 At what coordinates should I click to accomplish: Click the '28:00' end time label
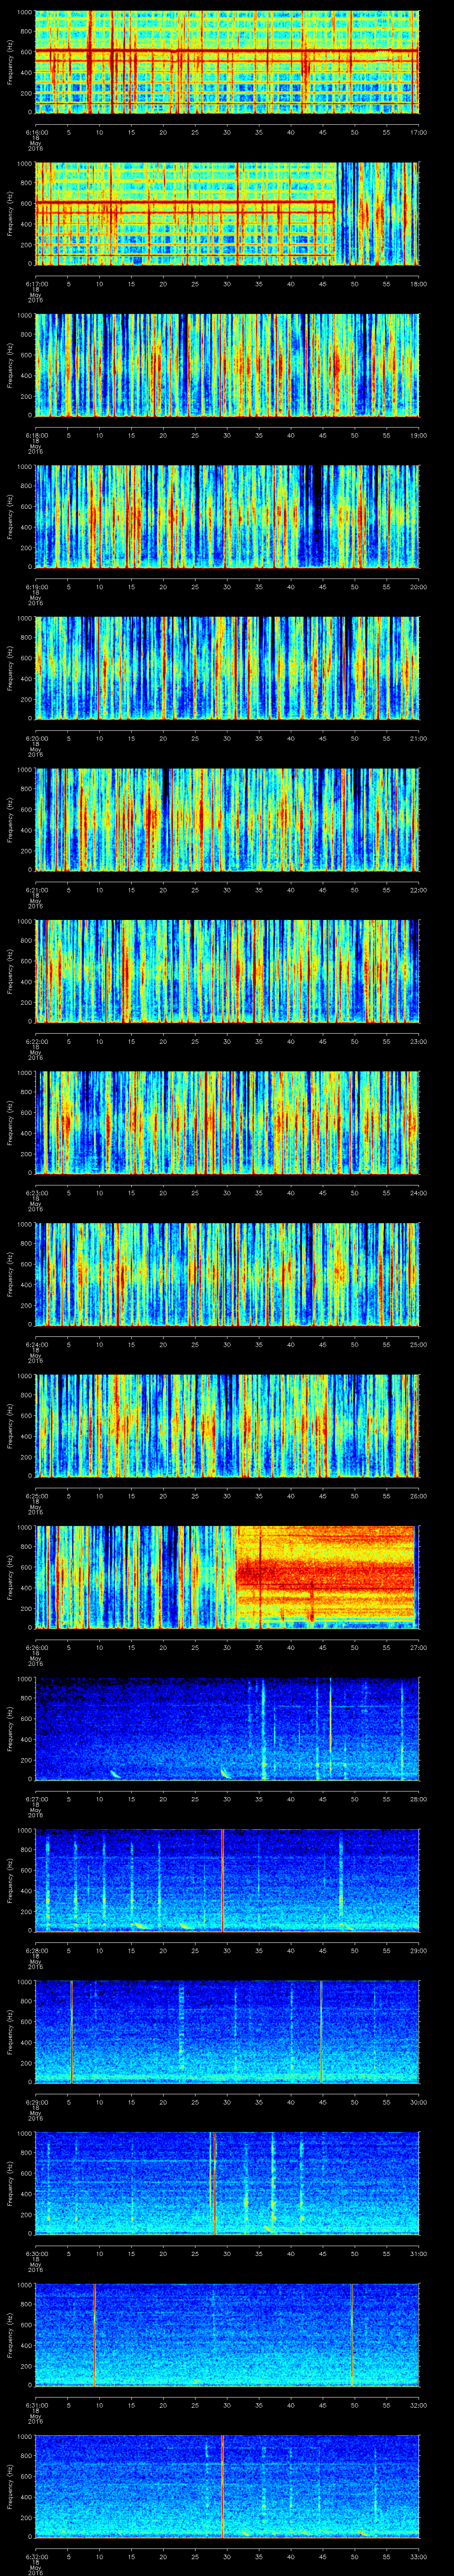click(x=418, y=1799)
